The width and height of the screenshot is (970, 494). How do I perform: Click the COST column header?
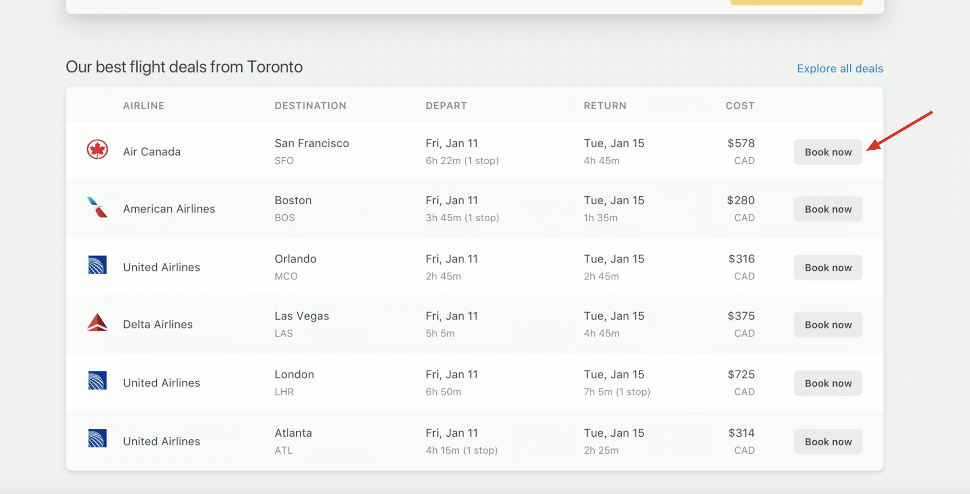coord(740,106)
